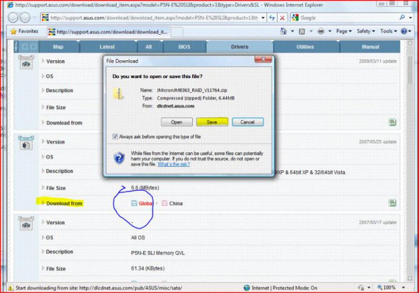Click the Home toolbar icon
The image size is (419, 293).
click(x=283, y=31)
